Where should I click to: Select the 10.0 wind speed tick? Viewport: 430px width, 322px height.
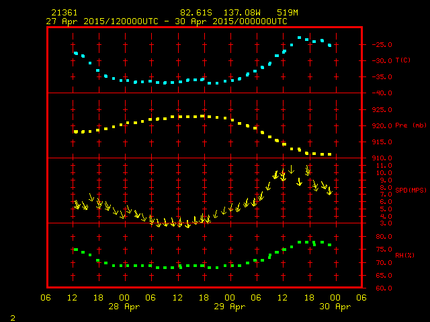[x=384, y=173]
